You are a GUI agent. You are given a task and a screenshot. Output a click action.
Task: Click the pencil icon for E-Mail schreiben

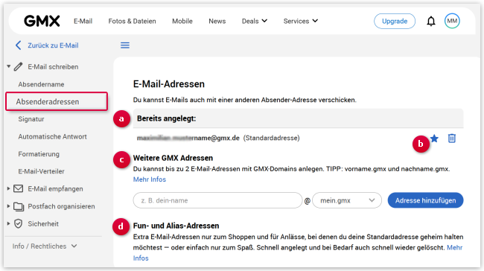pyautogui.click(x=19, y=67)
